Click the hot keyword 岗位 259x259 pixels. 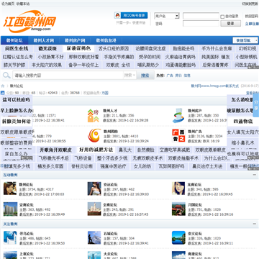178,76
